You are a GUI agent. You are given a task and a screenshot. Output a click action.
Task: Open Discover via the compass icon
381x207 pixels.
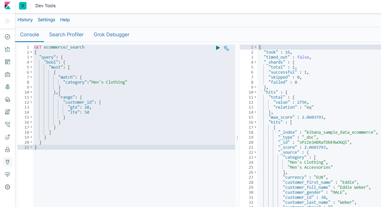click(x=8, y=37)
